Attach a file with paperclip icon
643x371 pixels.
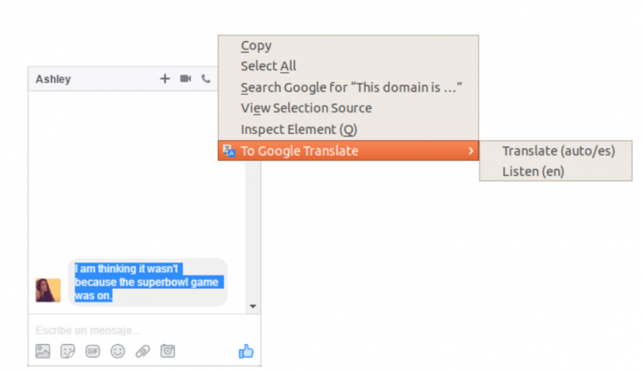(x=143, y=352)
